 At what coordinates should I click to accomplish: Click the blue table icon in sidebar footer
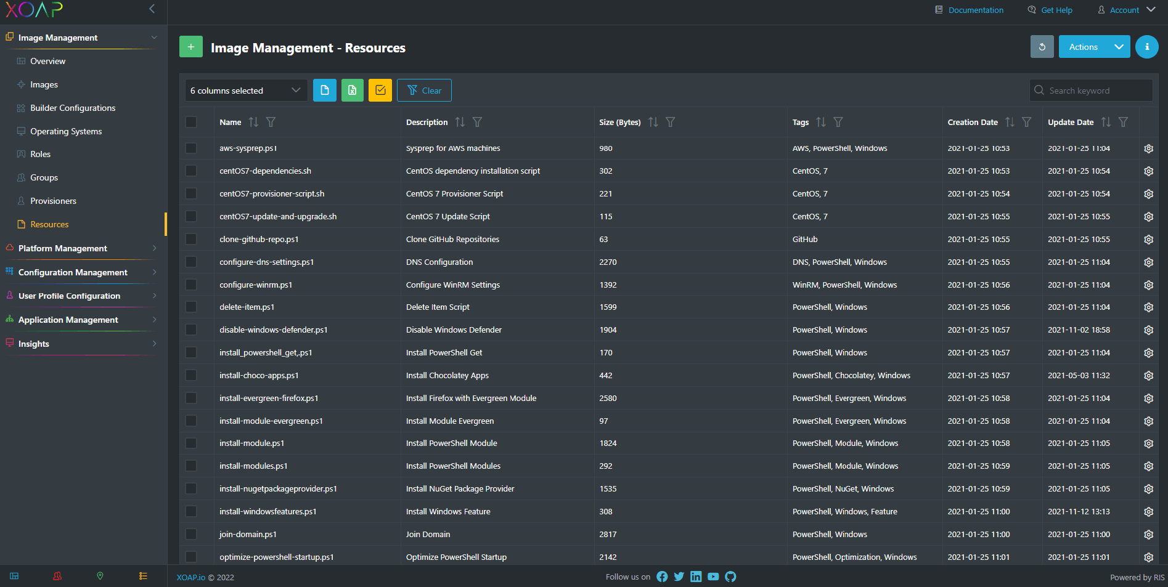click(14, 576)
